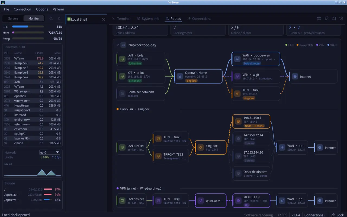Open the eth0 network interface dropdown
Screen dimensions: 347x217
point(50,152)
